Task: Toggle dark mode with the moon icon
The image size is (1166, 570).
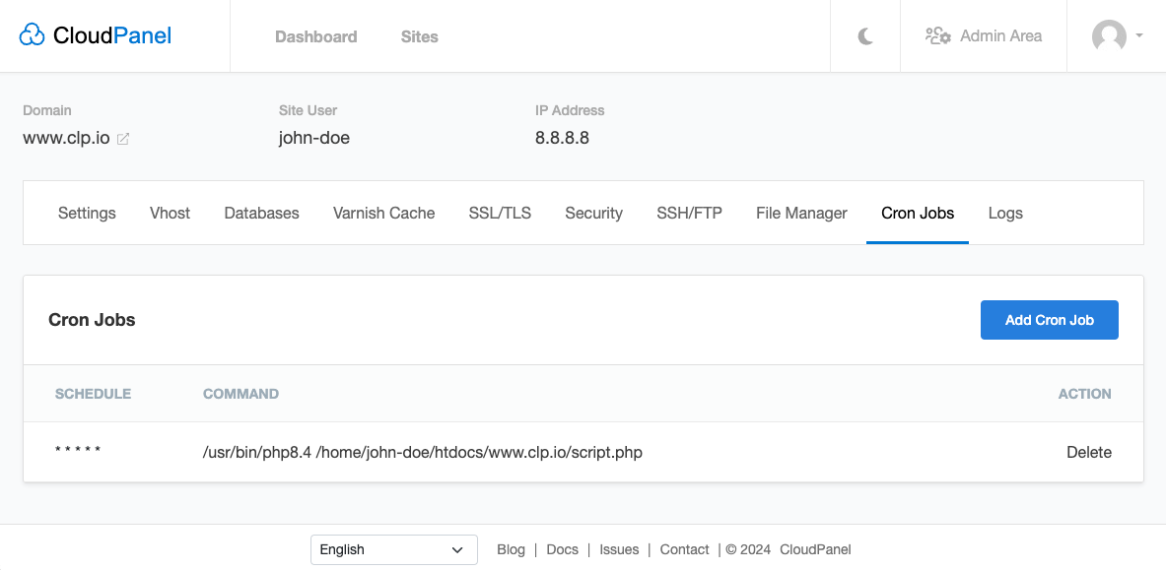Action: (865, 36)
